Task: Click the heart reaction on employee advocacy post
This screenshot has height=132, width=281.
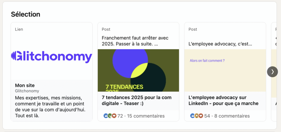Action: [201, 116]
